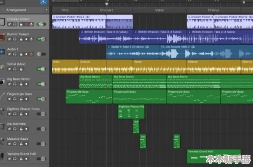This screenshot has height=167, width=253.
Task: Mute the Chicken Pickin' track
Action: (10, 24)
